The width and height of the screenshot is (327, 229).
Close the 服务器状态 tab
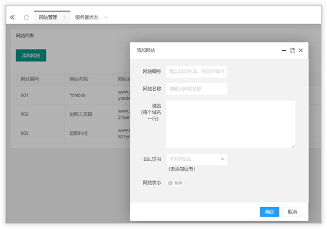(x=105, y=18)
